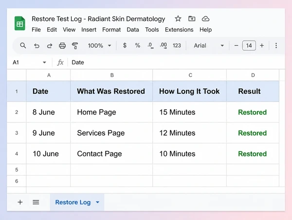This screenshot has height=220, width=292.
Task: Select column B header
Action: [x=111, y=75]
